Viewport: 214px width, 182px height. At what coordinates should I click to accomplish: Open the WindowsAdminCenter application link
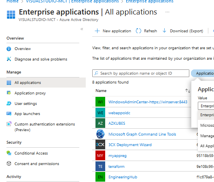point(148,102)
